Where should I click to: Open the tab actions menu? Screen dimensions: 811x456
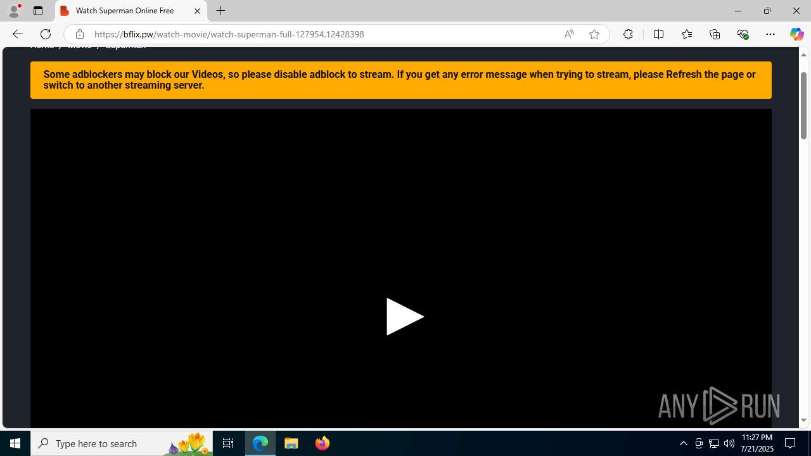click(38, 11)
